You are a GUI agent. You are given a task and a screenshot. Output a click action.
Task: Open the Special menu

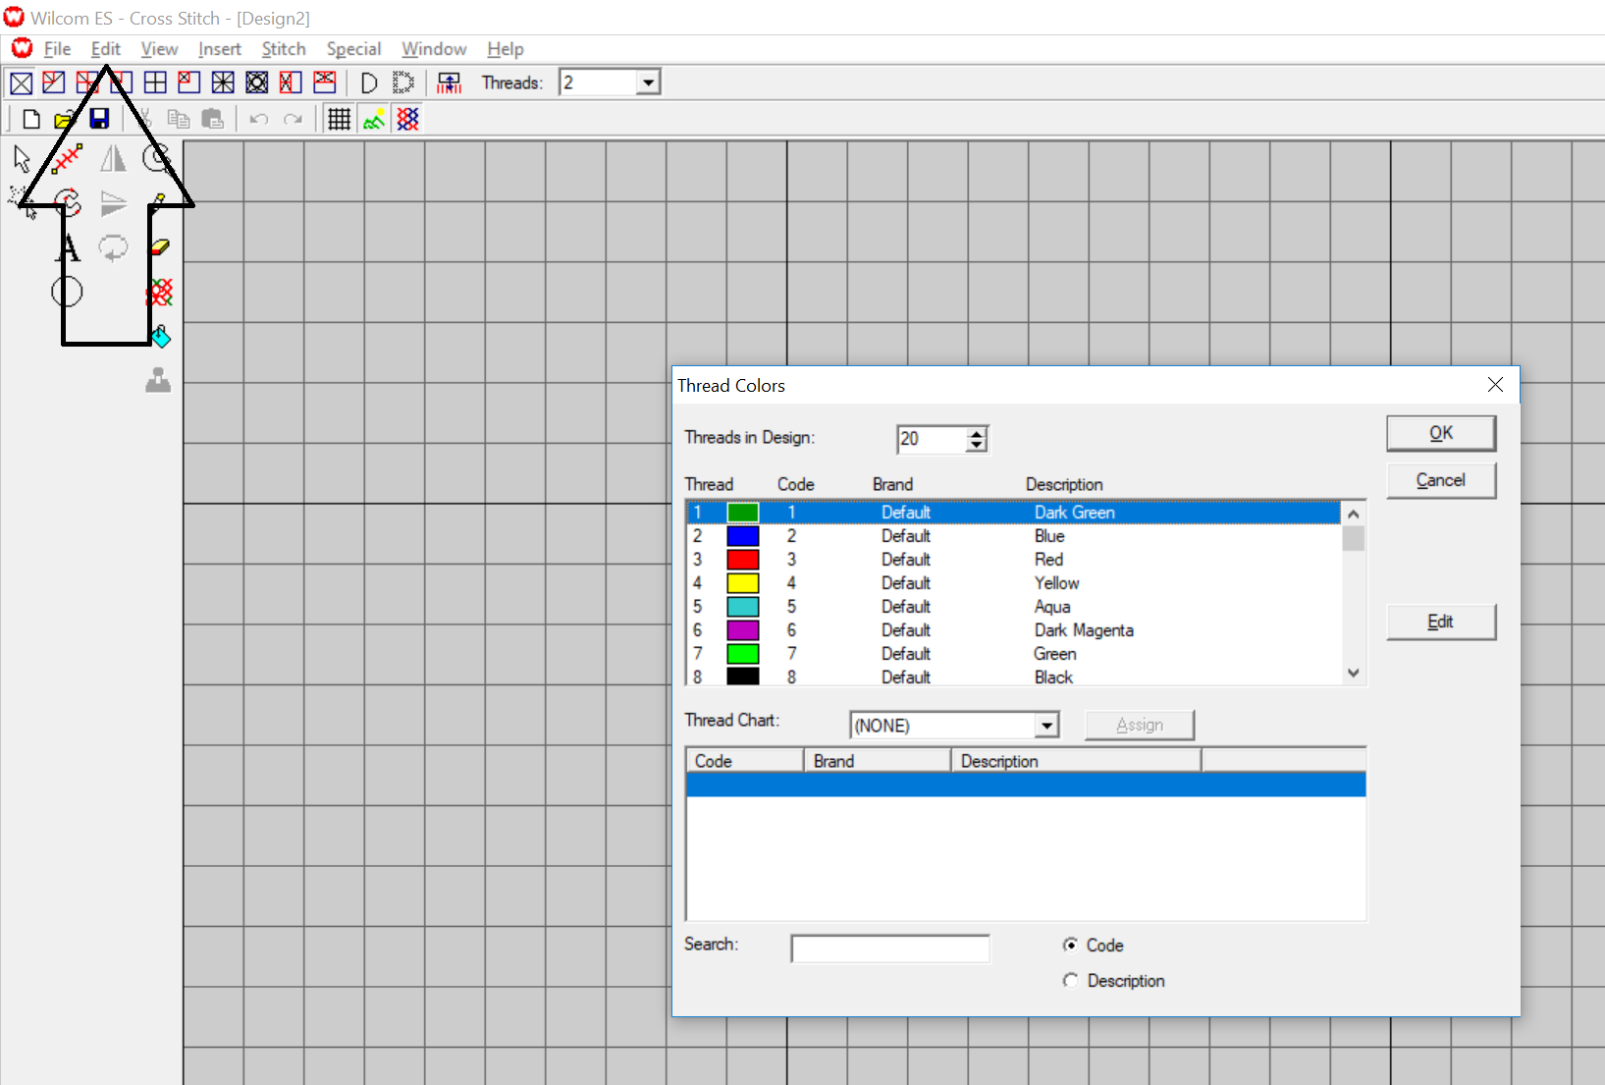pyautogui.click(x=353, y=49)
